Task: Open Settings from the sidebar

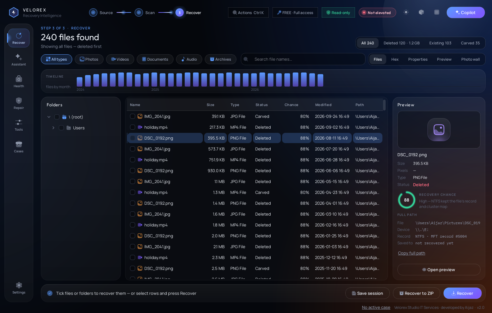Action: 19,288
